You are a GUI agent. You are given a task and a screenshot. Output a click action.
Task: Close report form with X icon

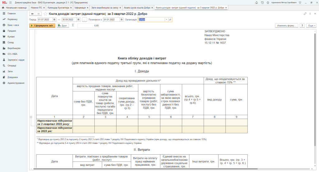(x=315, y=14)
